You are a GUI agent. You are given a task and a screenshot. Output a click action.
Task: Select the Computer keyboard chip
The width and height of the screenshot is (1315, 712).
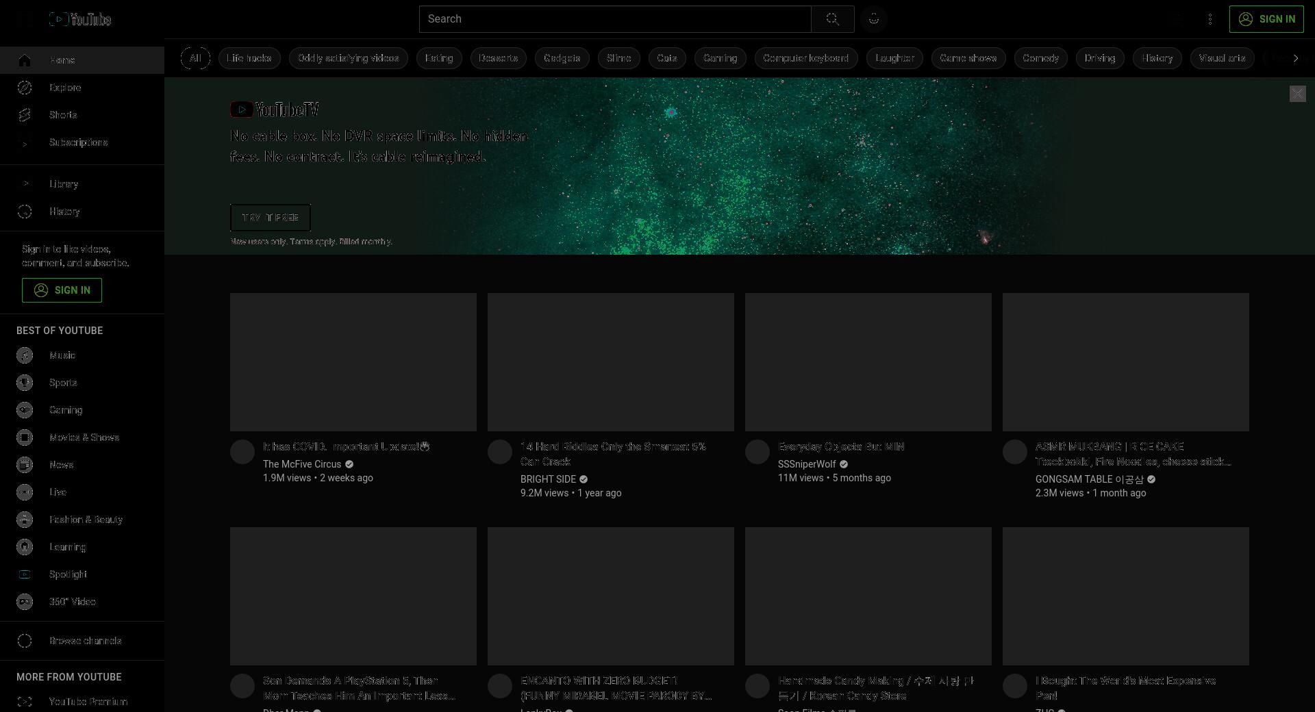(805, 58)
